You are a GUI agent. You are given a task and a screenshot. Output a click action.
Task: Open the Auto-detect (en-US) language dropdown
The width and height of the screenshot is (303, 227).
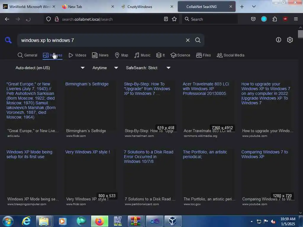(x=50, y=68)
